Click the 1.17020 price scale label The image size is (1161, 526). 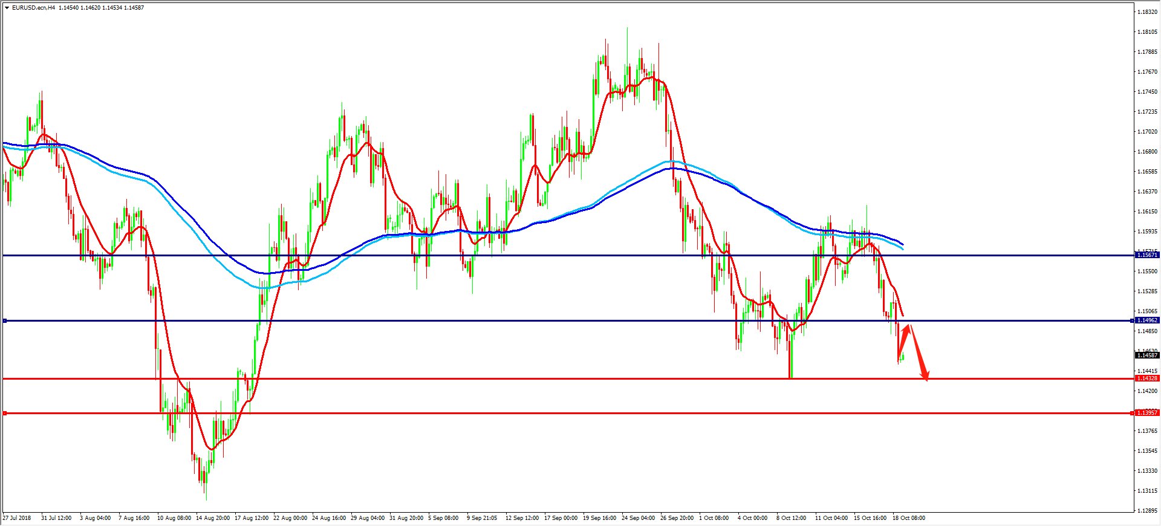pyautogui.click(x=1148, y=131)
